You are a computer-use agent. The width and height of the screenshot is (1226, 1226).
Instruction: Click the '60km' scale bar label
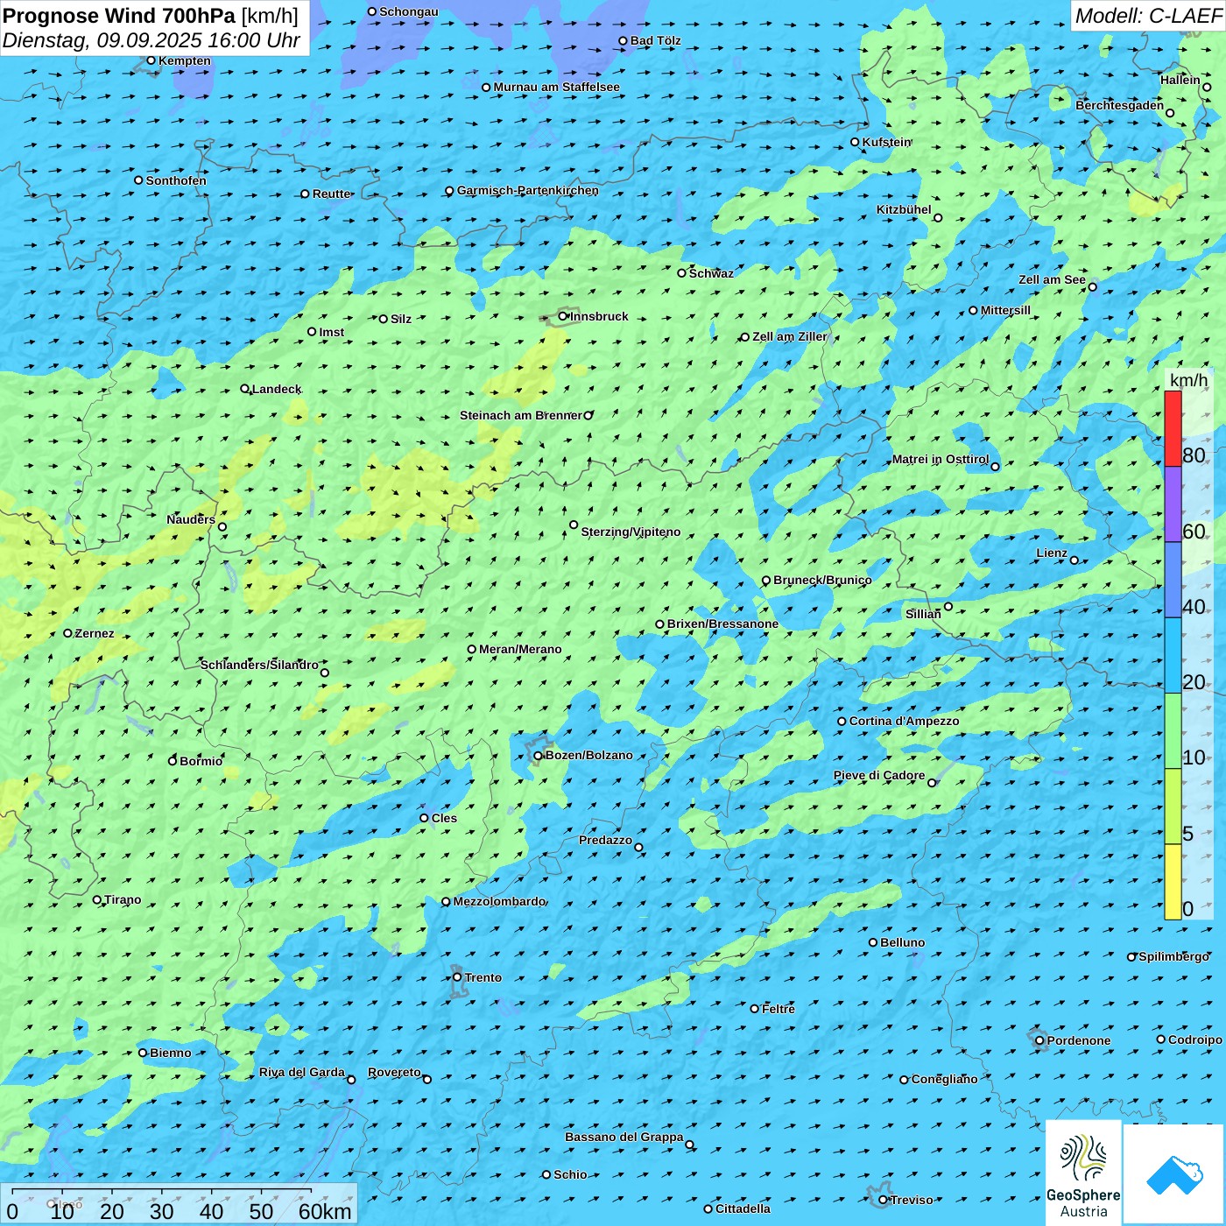click(325, 1211)
